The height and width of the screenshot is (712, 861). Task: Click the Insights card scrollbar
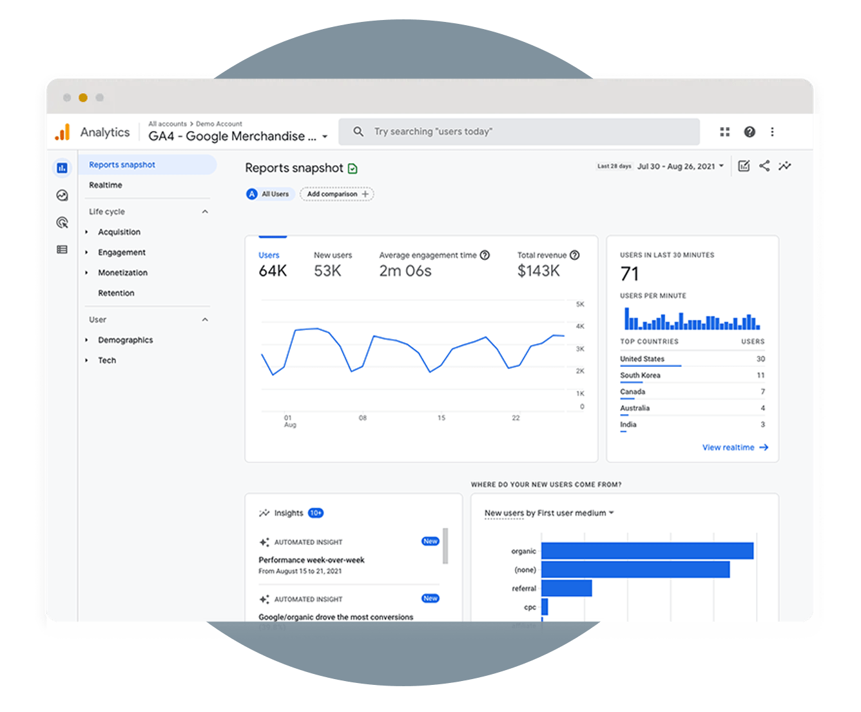coord(445,546)
